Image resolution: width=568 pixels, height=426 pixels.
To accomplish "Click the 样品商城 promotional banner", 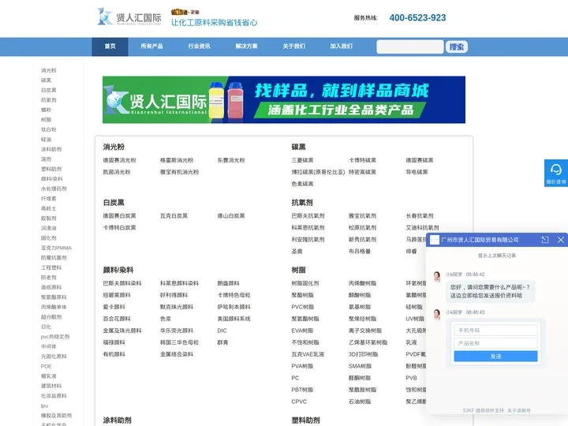I will tap(284, 99).
